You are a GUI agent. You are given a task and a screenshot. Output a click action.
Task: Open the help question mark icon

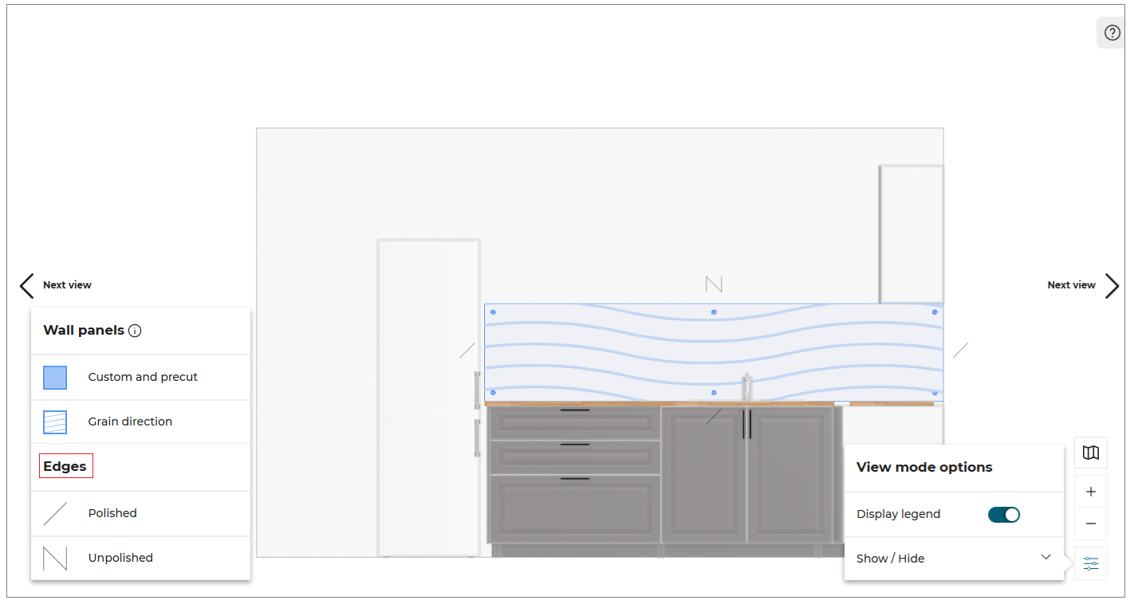click(x=1112, y=33)
